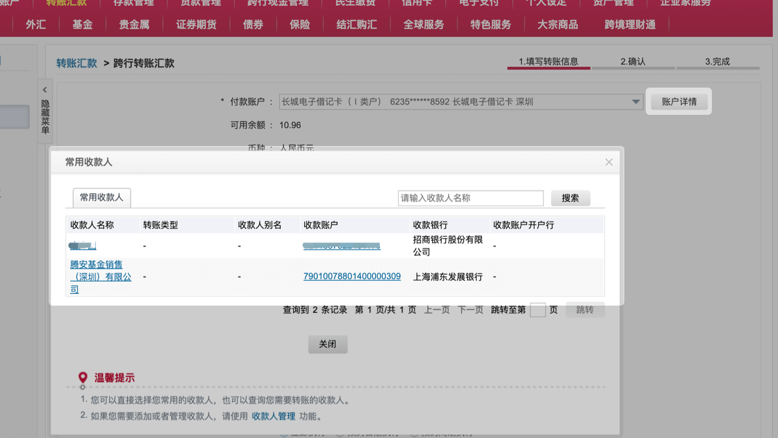
Task: Click the page number box beside 跳转至第
Action: [537, 310]
